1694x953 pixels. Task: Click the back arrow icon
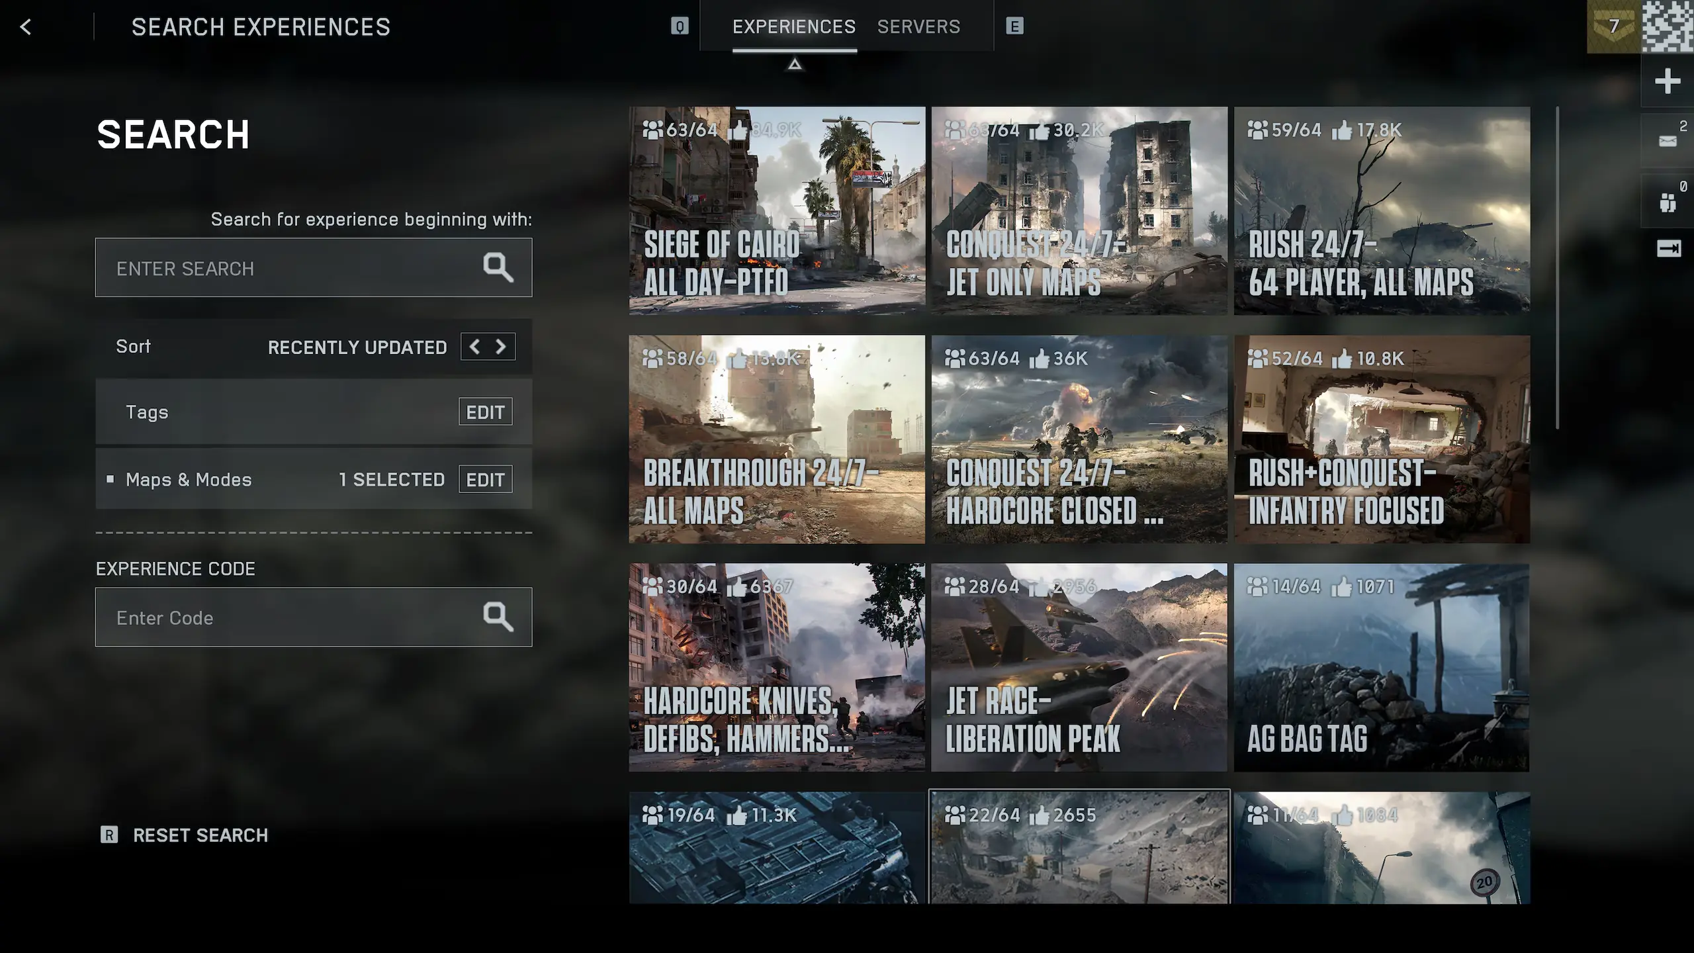pos(26,27)
